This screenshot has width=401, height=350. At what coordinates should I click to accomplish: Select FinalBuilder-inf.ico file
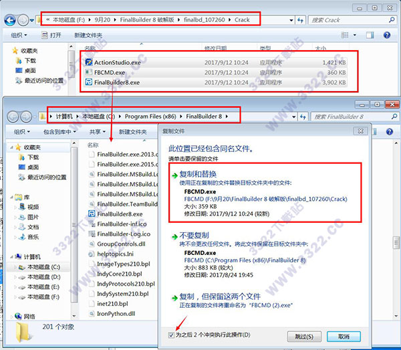[122, 224]
